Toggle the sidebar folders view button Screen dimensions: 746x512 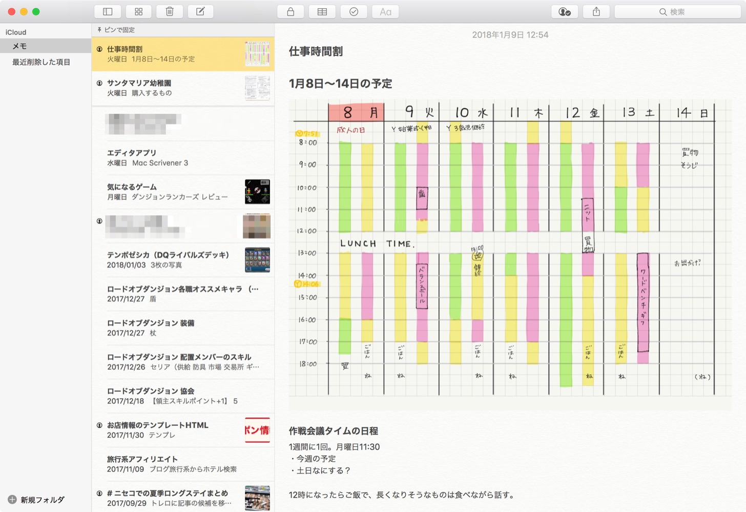108,12
